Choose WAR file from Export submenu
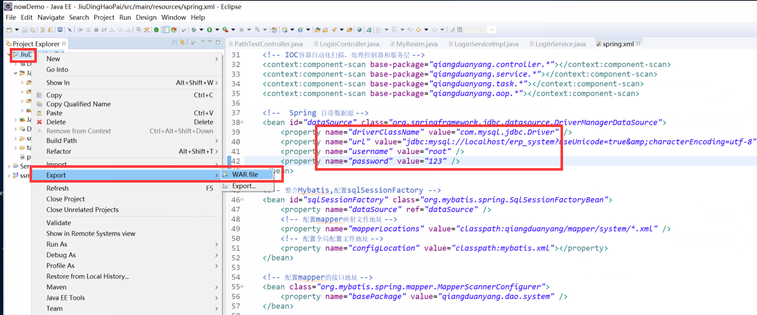757x315 pixels. [x=247, y=175]
